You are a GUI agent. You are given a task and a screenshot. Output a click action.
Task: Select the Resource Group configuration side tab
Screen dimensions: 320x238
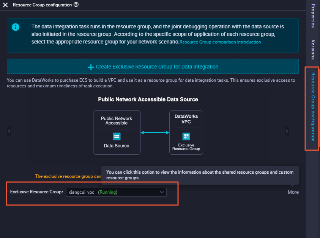[x=313, y=107]
